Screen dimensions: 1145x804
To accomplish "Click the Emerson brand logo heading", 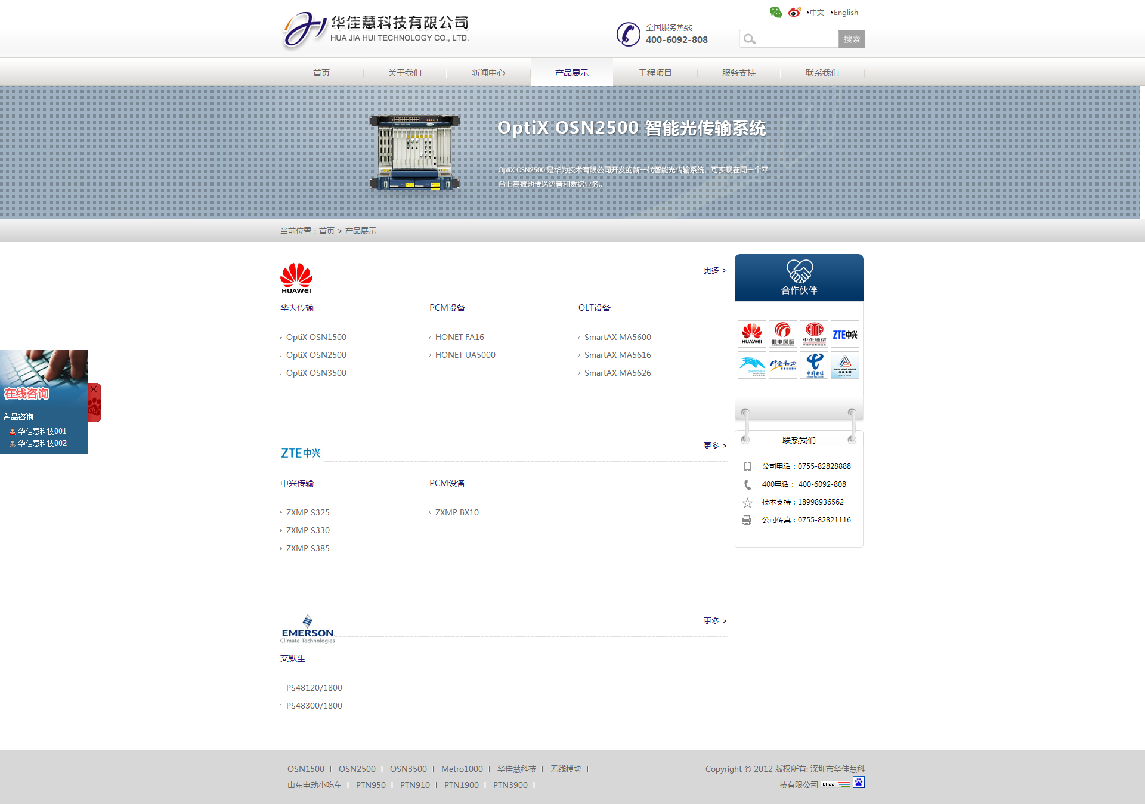I will (308, 629).
